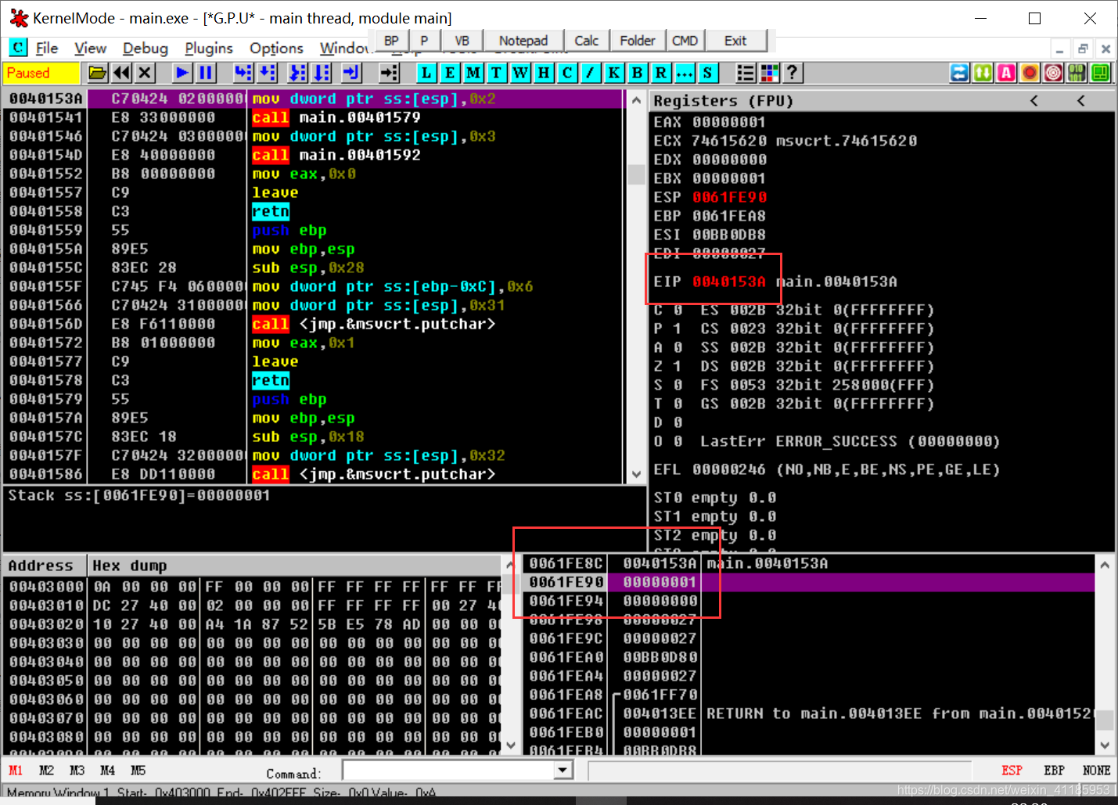Screen dimensions: 1118x805
Task: Select stack row 0061FEAC RETURN to main.004013EE
Action: pos(810,713)
